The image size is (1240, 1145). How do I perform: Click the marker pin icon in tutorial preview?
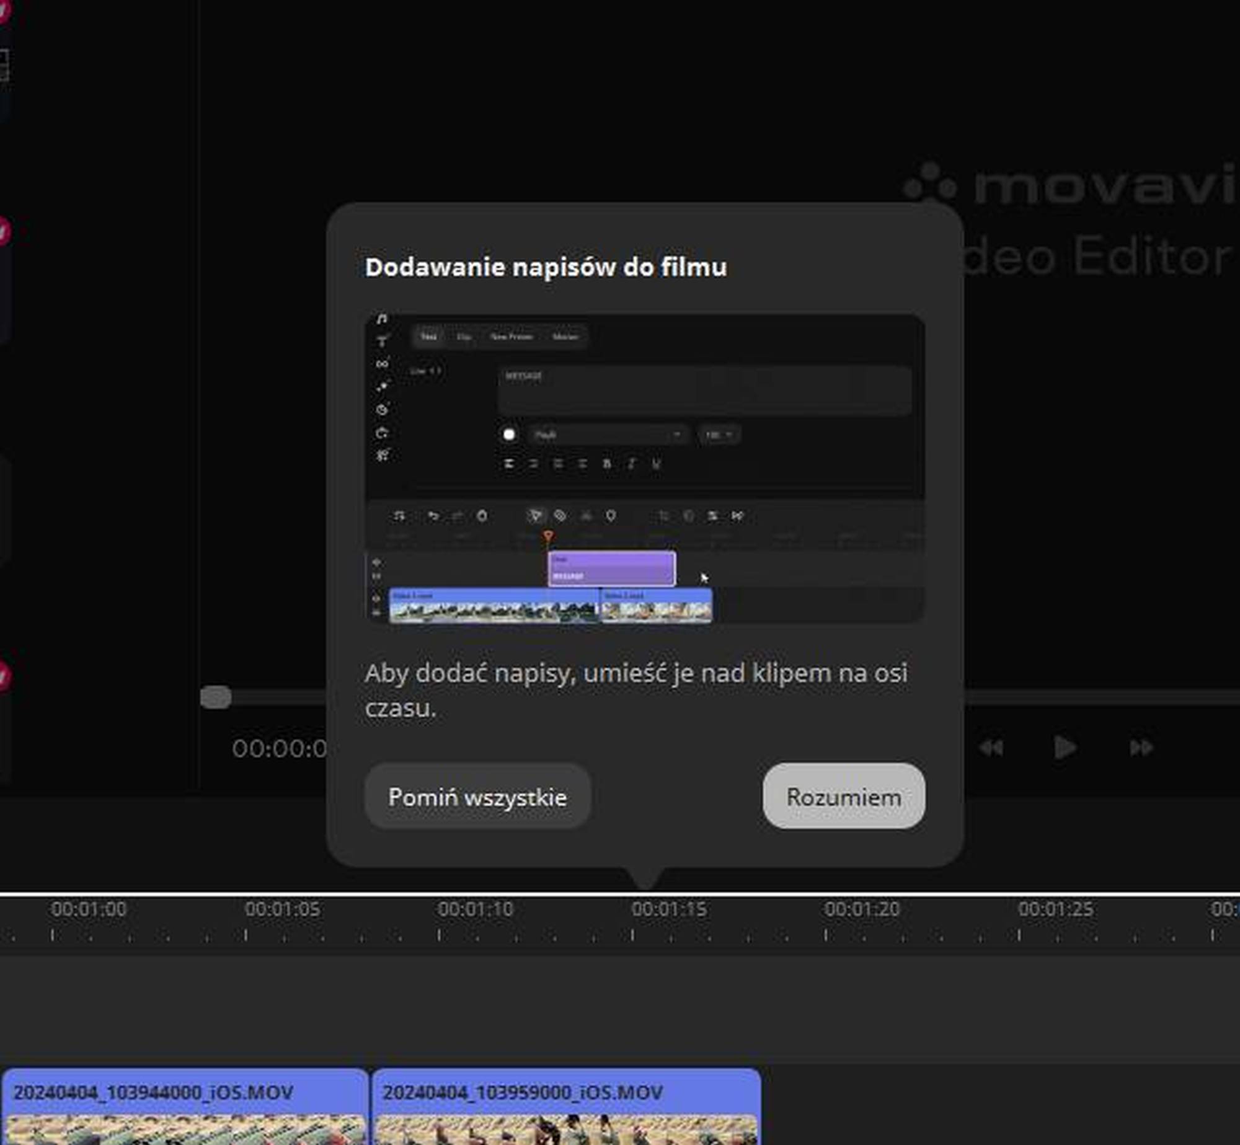click(611, 516)
